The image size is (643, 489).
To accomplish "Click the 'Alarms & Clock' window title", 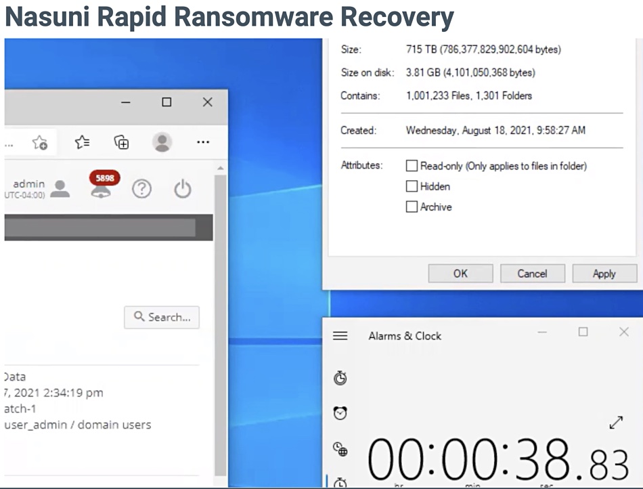I will pos(405,336).
